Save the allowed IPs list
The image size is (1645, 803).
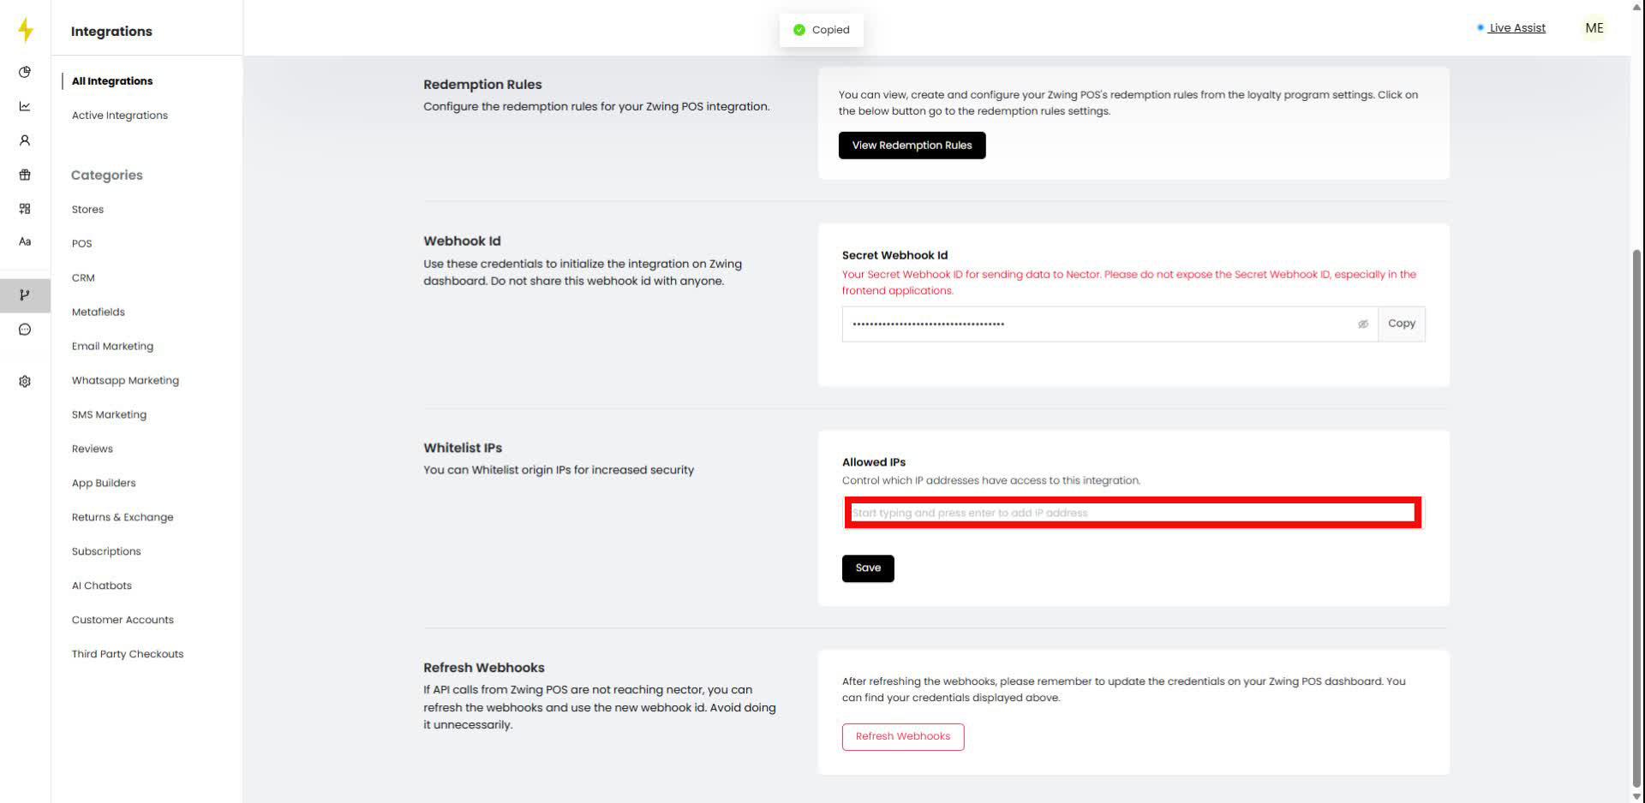pos(868,568)
